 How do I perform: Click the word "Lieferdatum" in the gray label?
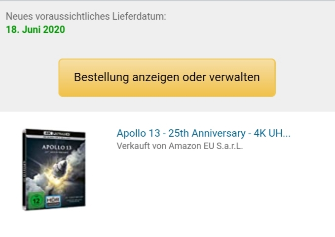[138, 16]
